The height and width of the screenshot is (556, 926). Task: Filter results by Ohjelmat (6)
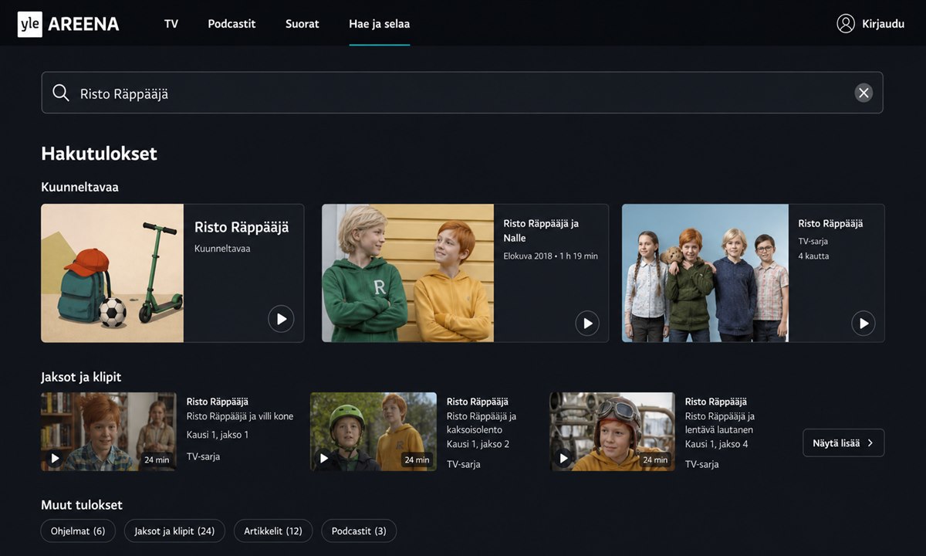(78, 531)
